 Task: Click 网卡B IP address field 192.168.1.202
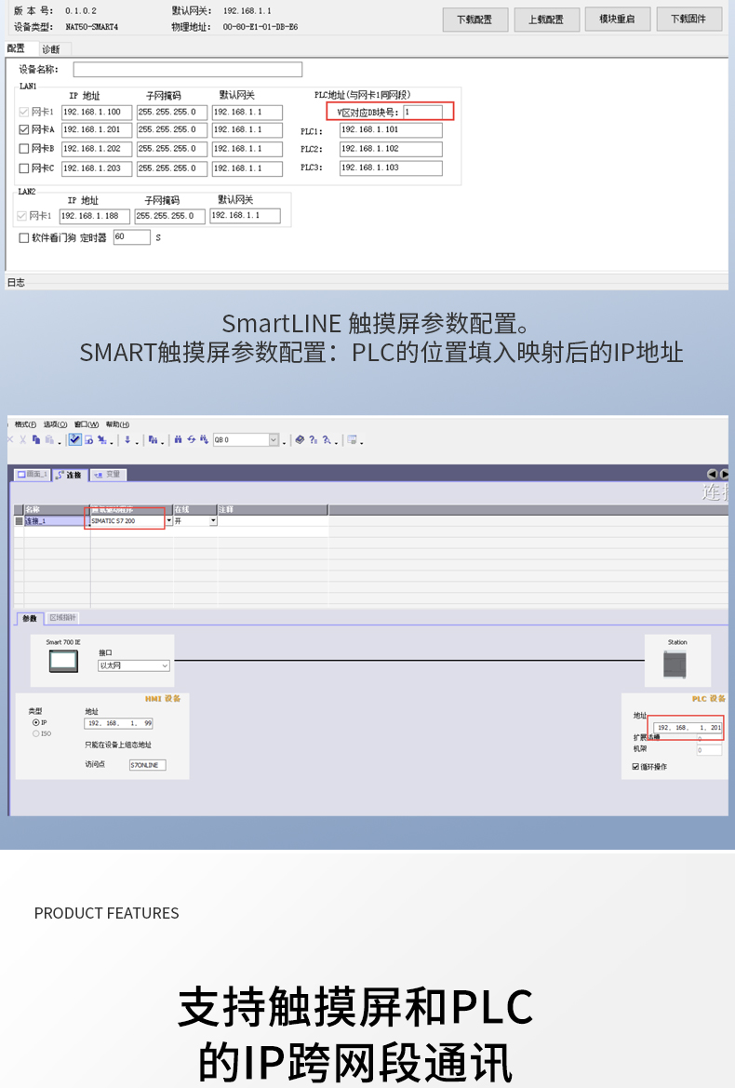click(x=97, y=149)
